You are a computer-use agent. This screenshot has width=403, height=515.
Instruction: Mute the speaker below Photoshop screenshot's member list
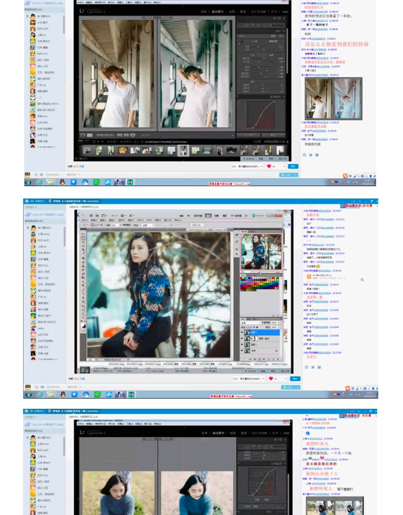pyautogui.click(x=42, y=387)
